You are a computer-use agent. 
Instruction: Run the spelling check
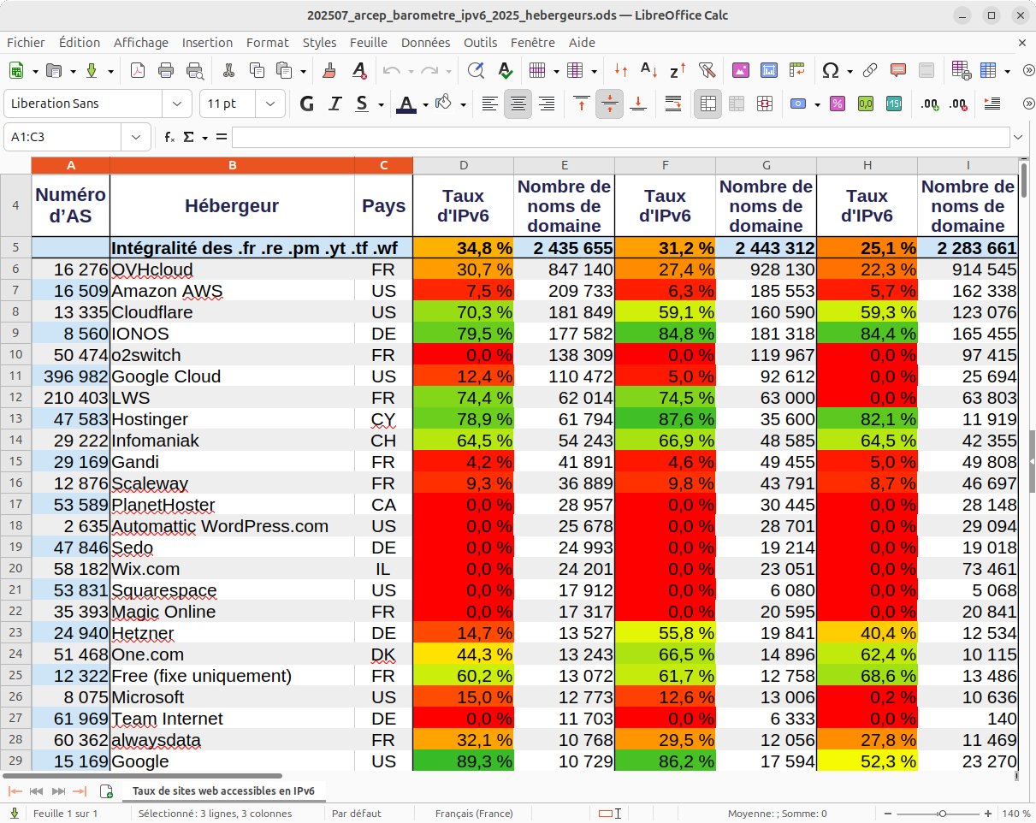coord(505,71)
